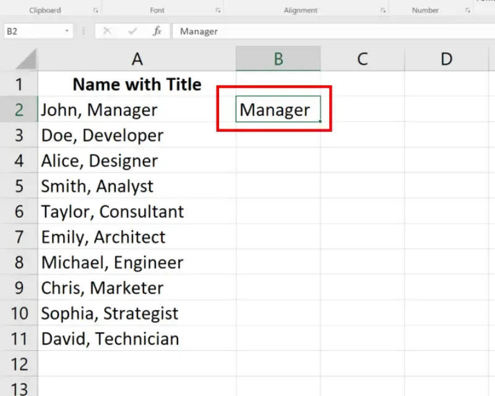The height and width of the screenshot is (396, 495).
Task: Select column C header
Action: coord(362,59)
